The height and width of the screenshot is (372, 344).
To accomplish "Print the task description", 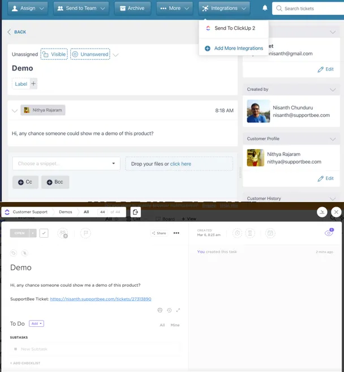I will pyautogui.click(x=160, y=310).
